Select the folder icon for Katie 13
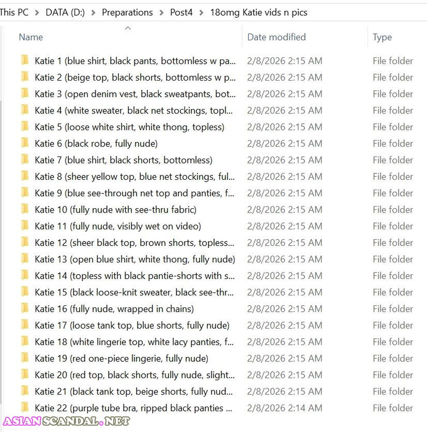The width and height of the screenshot is (427, 436). [x=25, y=258]
